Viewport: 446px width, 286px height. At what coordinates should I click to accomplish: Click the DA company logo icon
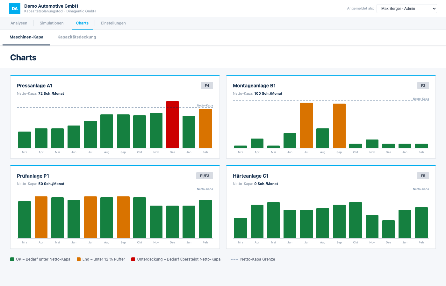(15, 9)
